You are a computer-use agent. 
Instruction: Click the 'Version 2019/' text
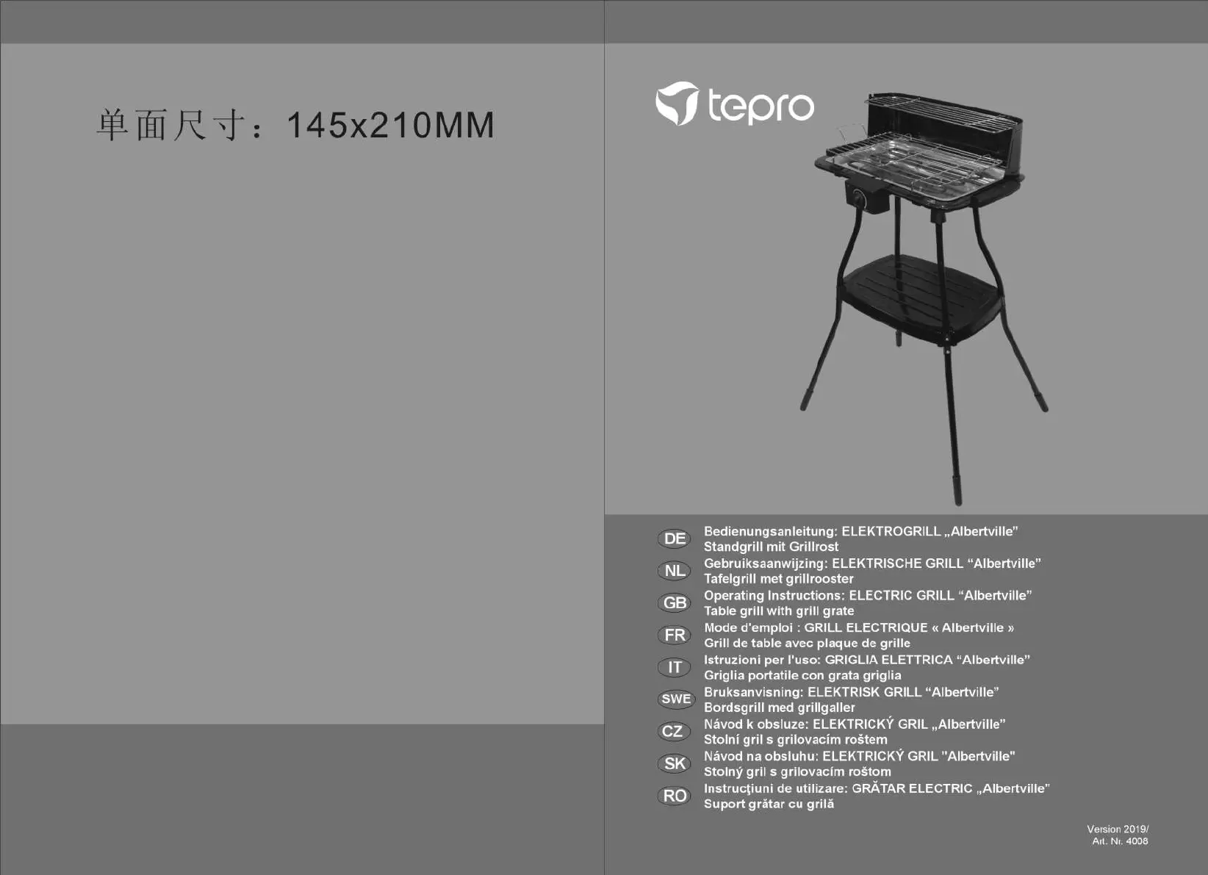[x=1117, y=829]
